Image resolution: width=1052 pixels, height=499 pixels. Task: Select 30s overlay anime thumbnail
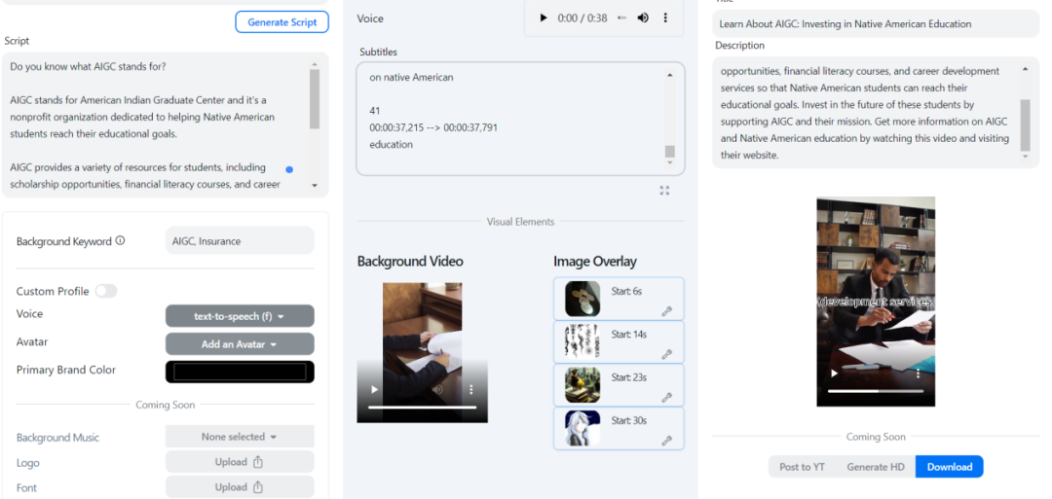point(582,428)
